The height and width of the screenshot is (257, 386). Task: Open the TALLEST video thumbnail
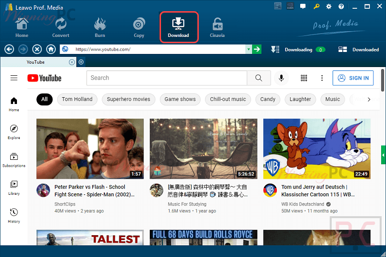(x=90, y=238)
